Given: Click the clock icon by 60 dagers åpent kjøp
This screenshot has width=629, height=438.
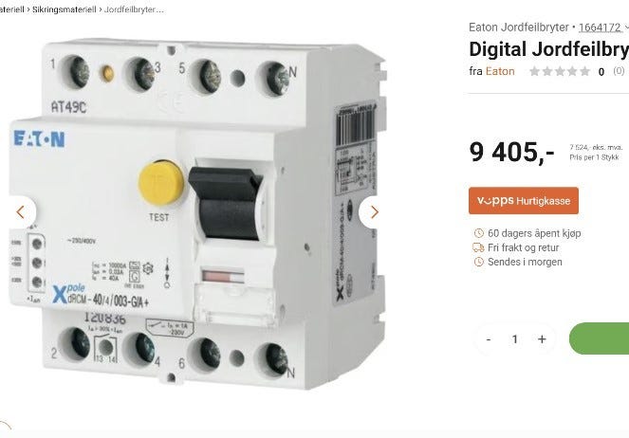Looking at the screenshot, I should 478,233.
